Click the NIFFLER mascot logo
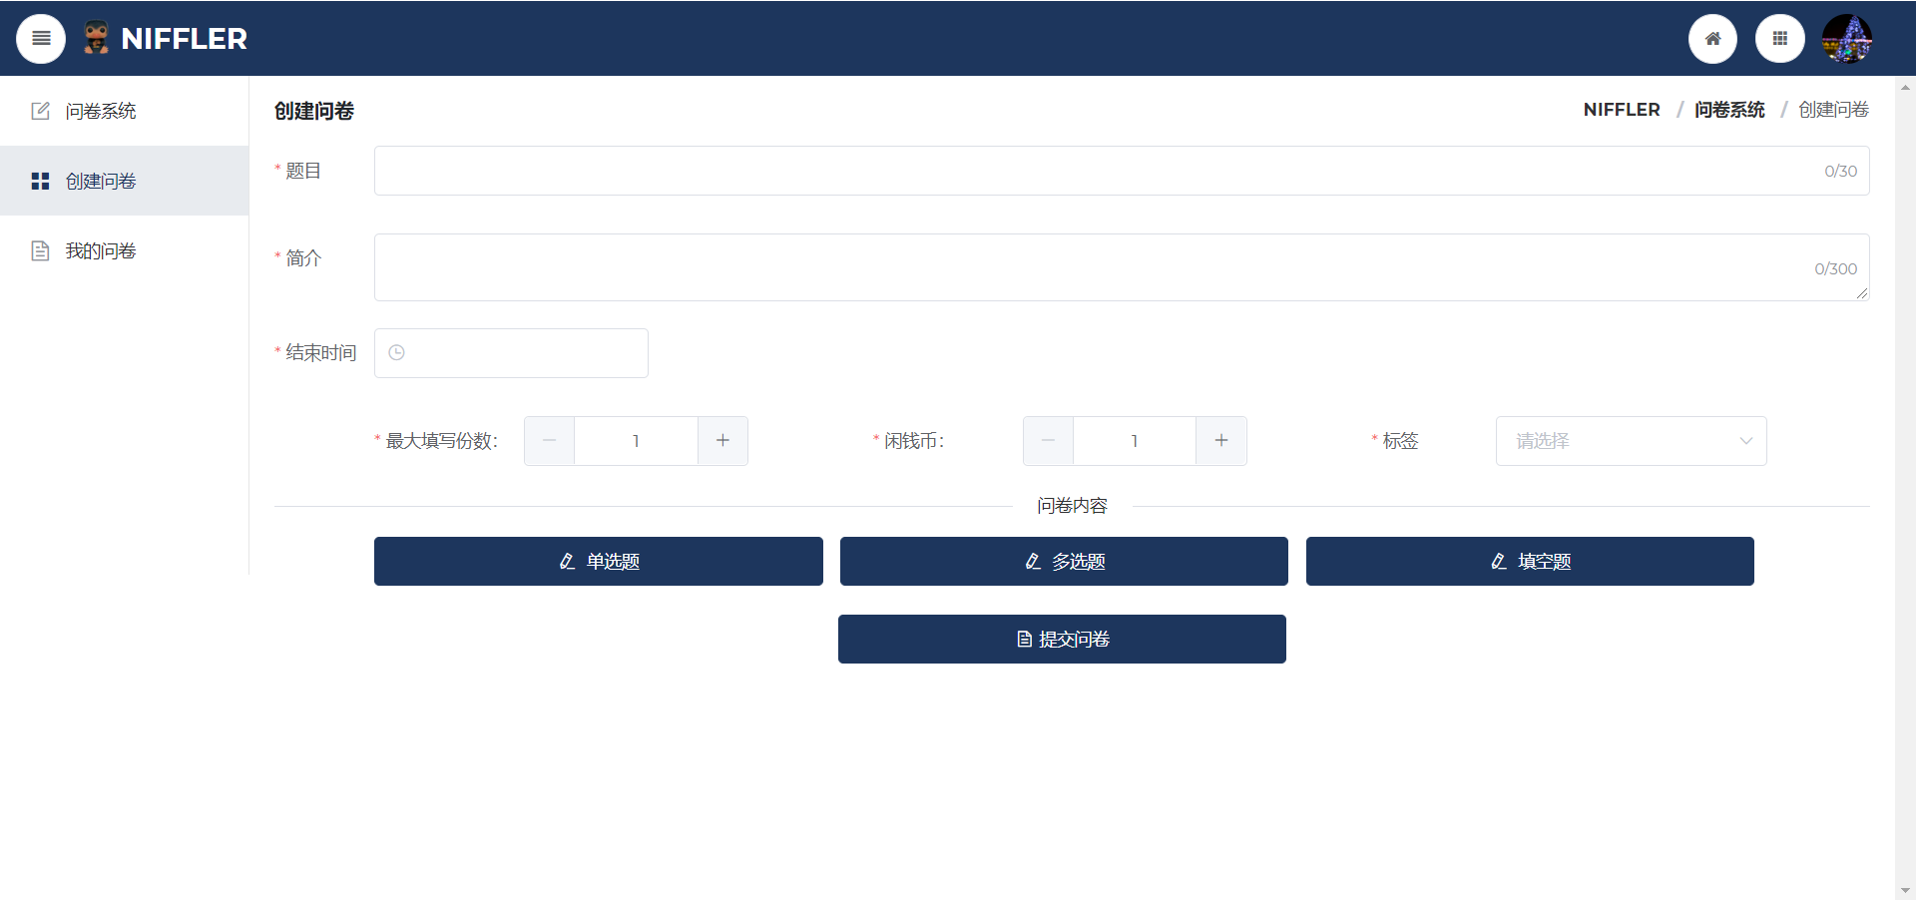1916x900 pixels. tap(96, 38)
